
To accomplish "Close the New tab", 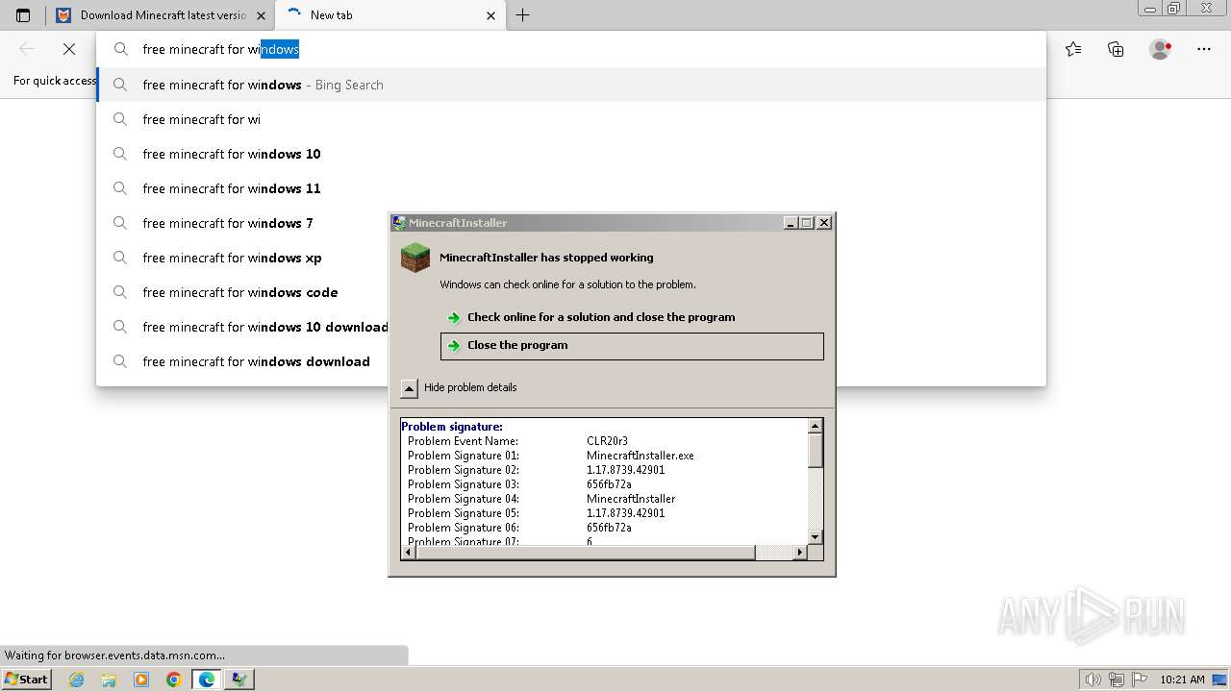I will coord(491,15).
